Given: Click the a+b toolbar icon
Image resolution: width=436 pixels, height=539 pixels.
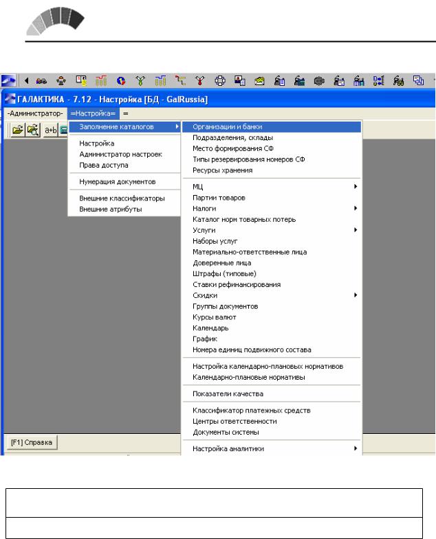Looking at the screenshot, I should pos(51,130).
